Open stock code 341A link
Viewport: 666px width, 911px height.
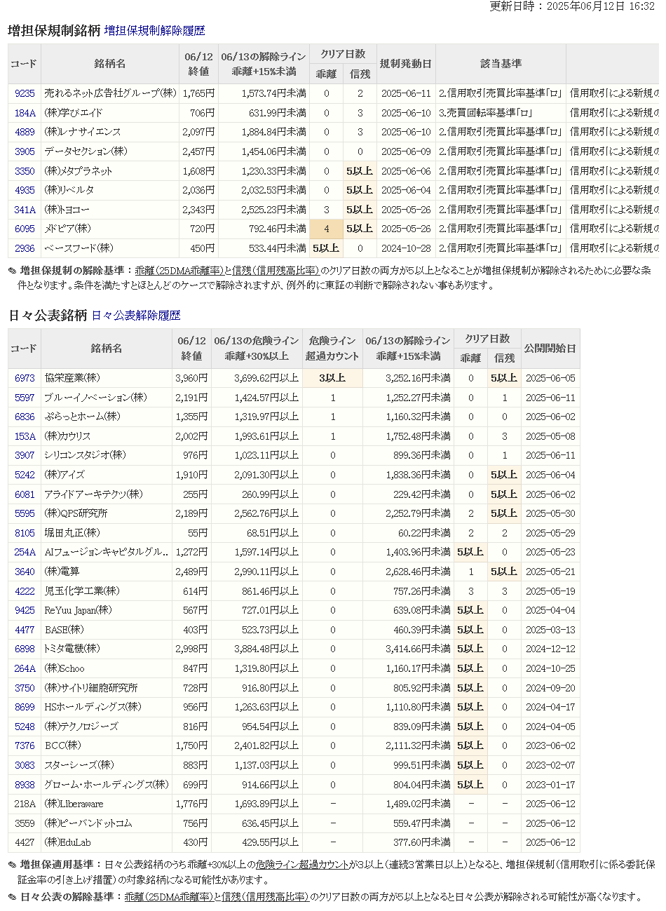click(x=25, y=210)
